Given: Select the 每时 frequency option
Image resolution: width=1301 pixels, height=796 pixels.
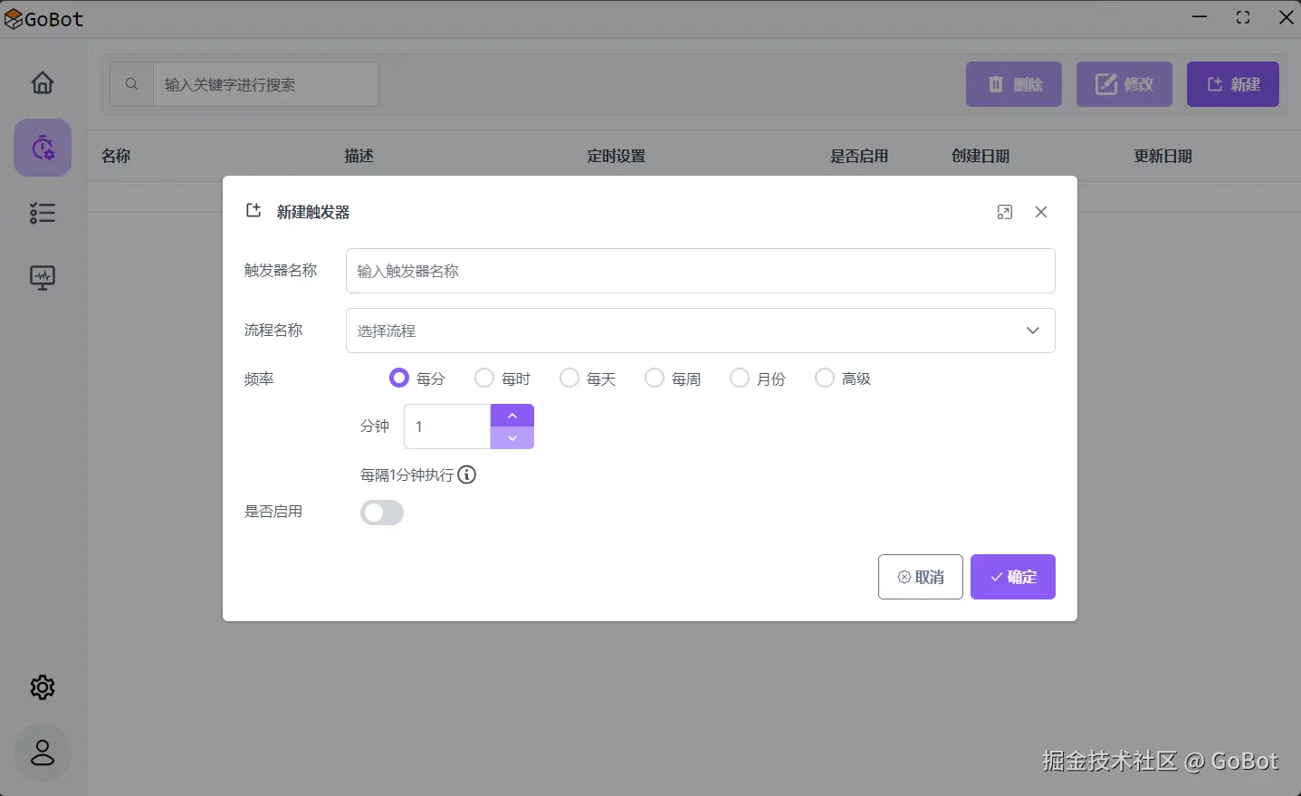Looking at the screenshot, I should [484, 378].
